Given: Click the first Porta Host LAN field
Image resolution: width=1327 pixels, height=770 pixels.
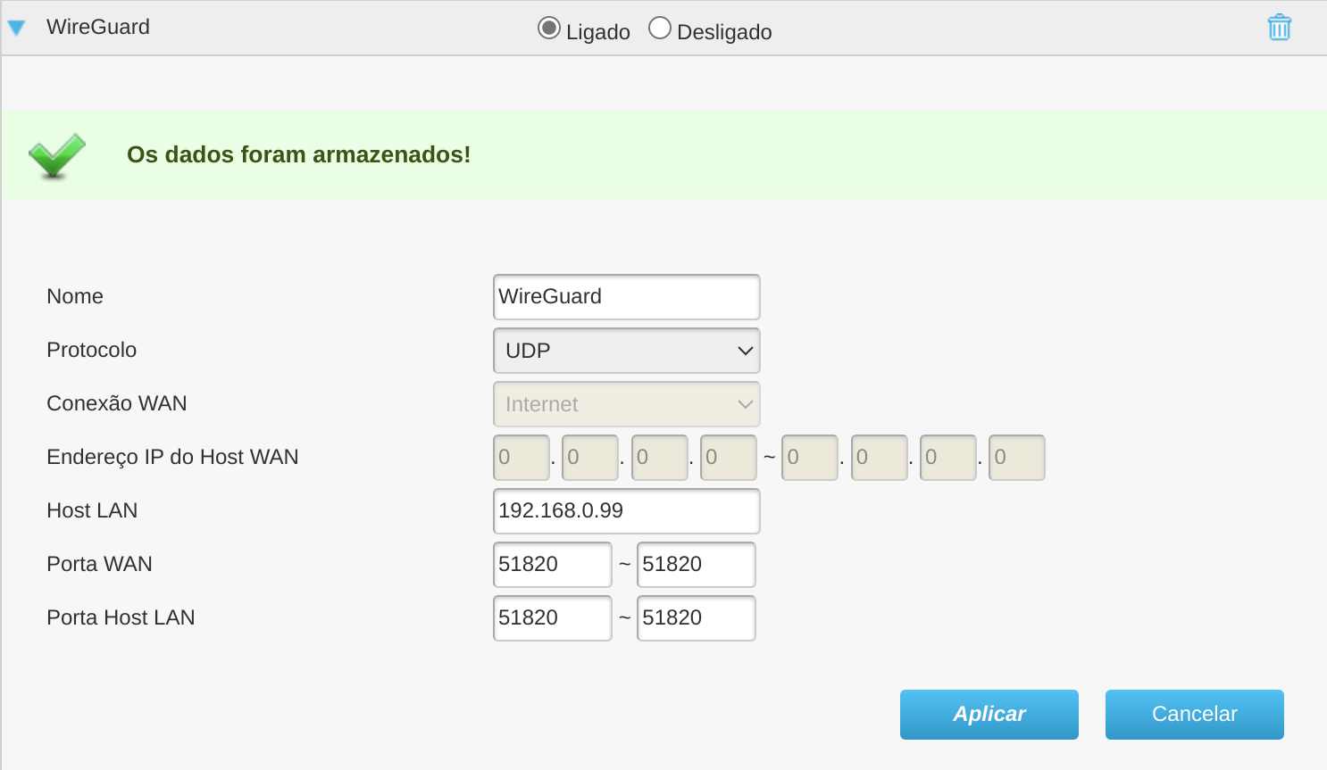Looking at the screenshot, I should [552, 617].
